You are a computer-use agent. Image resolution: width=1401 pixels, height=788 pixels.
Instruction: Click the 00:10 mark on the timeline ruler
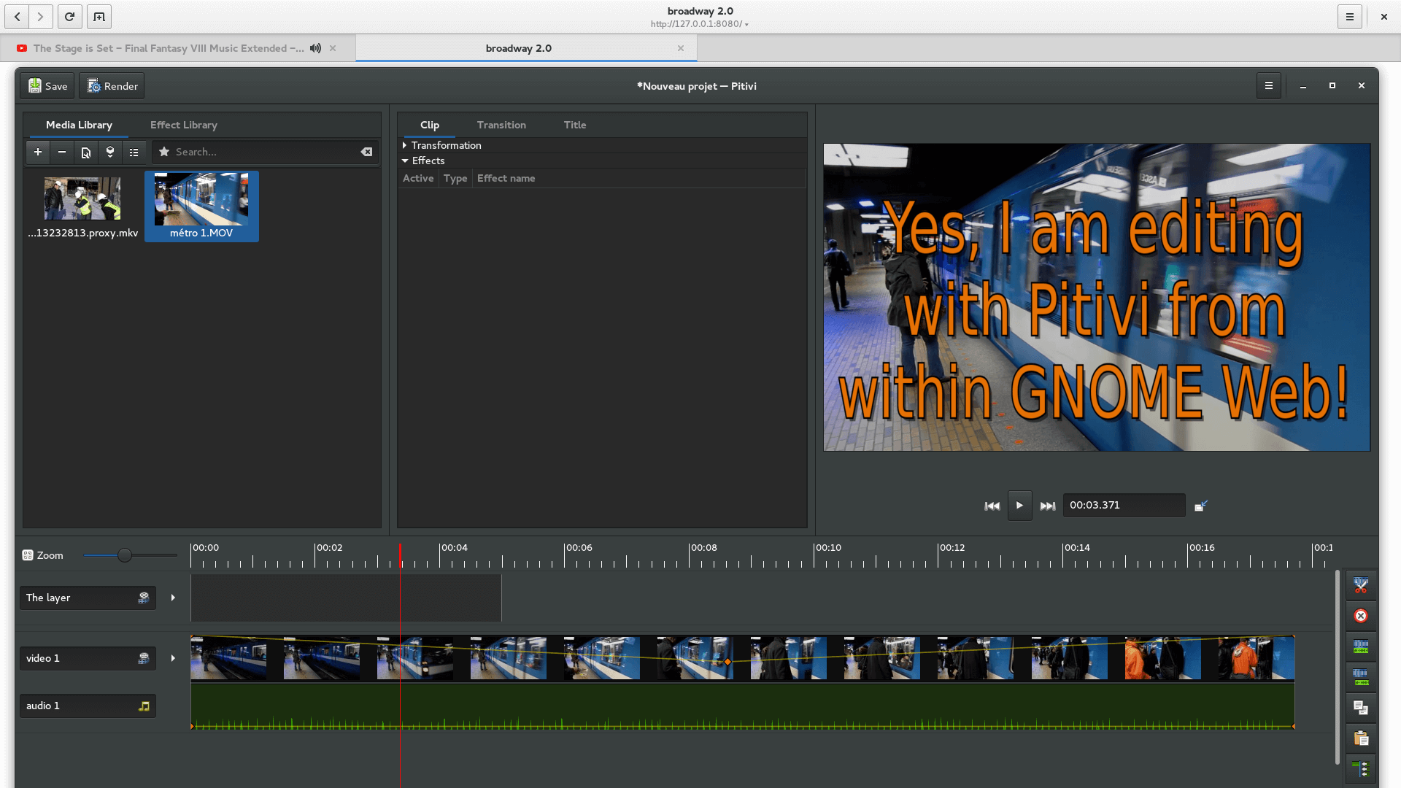point(828,547)
